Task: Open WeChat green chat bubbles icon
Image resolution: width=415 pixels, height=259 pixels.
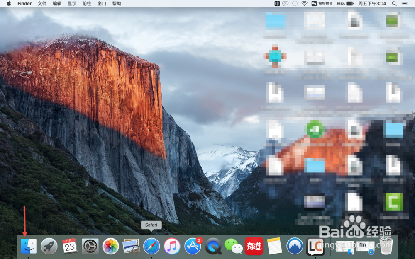Action: 233,246
